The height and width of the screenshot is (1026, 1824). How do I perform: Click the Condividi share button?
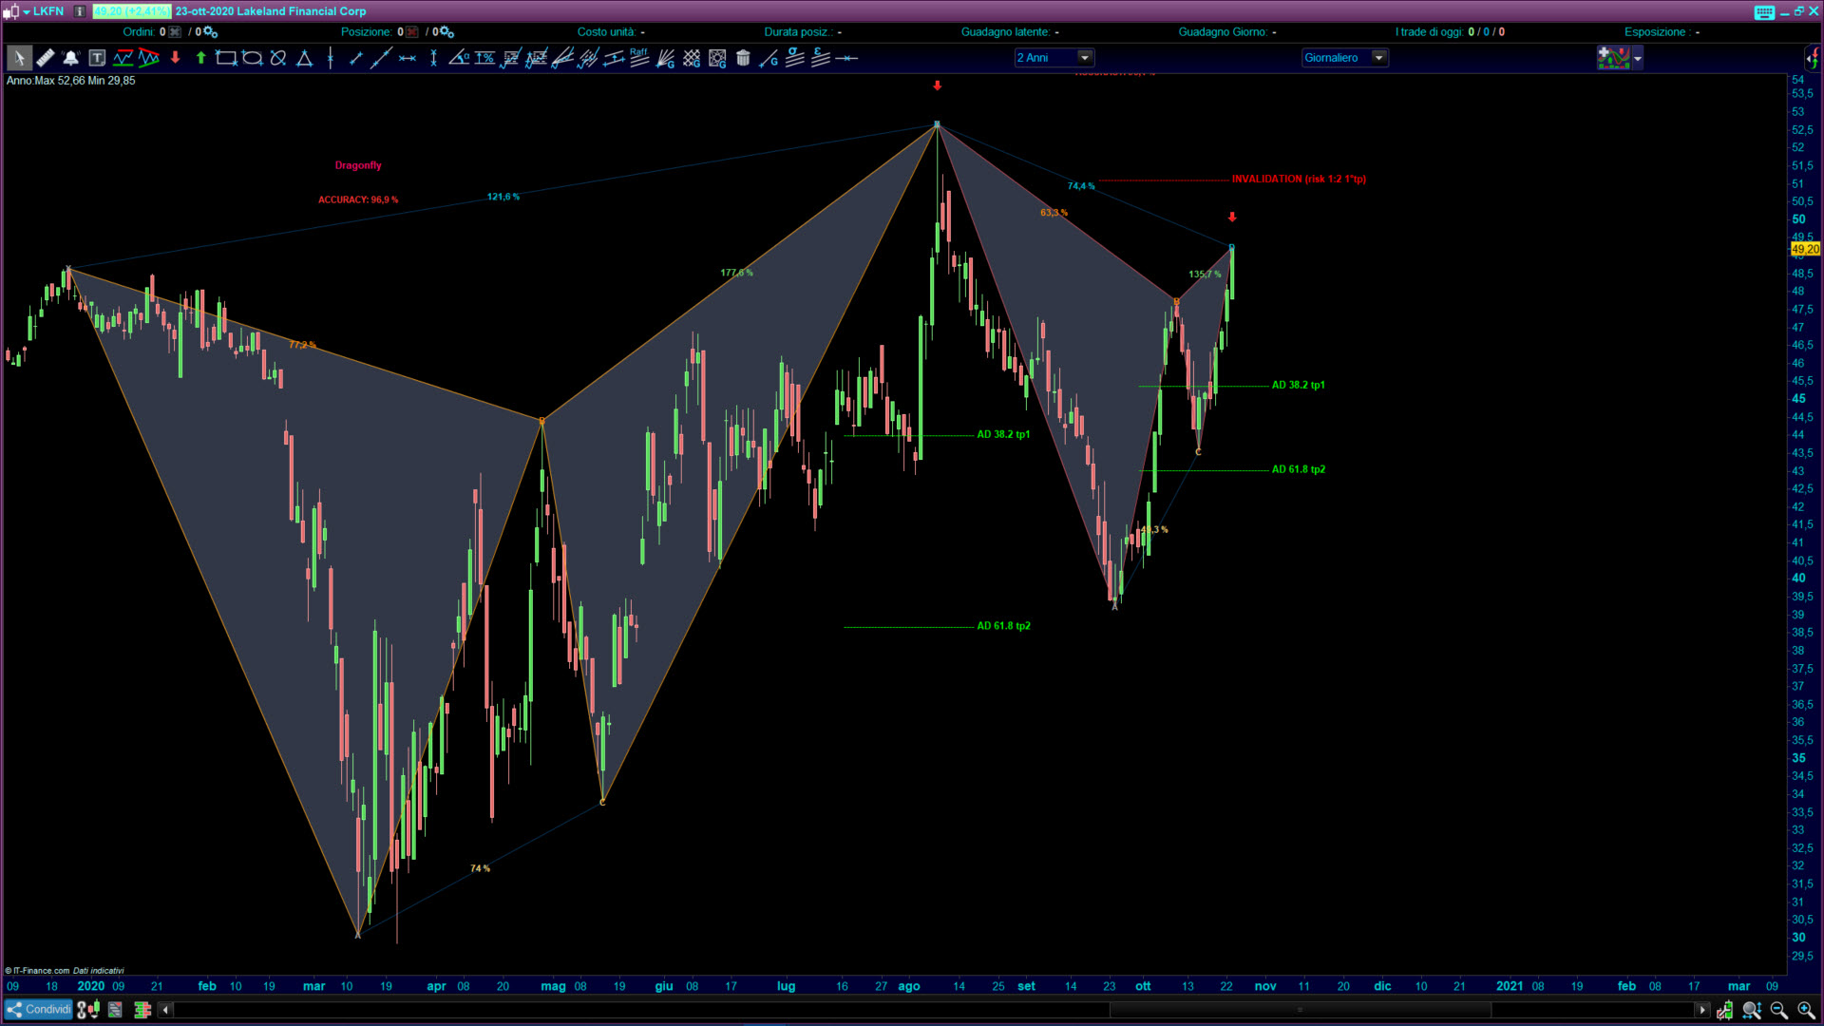(39, 1010)
